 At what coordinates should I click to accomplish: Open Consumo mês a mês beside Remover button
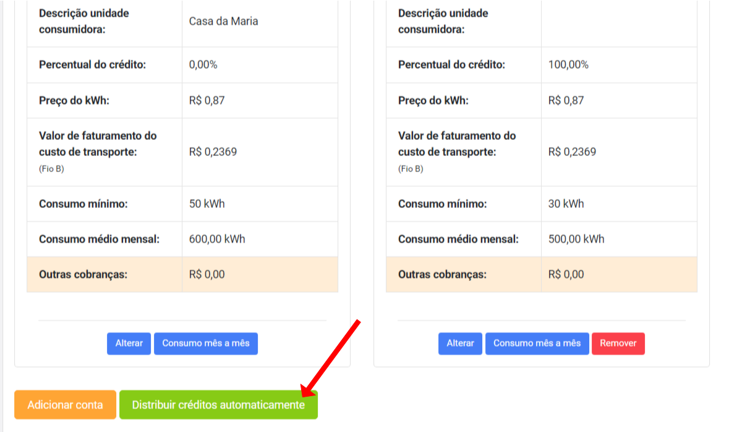(537, 343)
